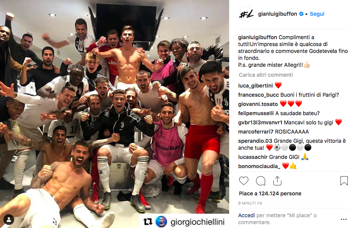Open comments via the speech bubble icon
Image resolution: width=357 pixels, height=228 pixels.
261,181
